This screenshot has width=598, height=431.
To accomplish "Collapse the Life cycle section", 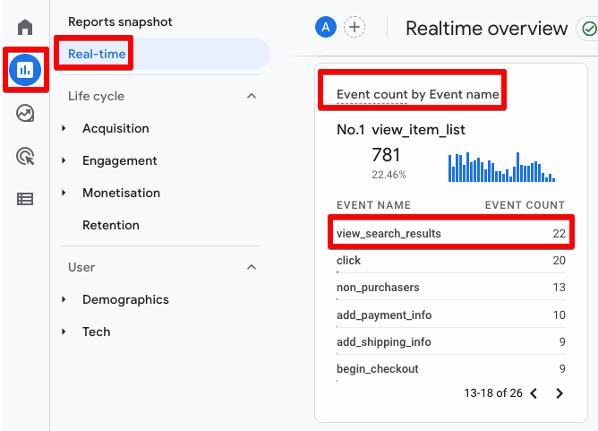I will click(252, 96).
